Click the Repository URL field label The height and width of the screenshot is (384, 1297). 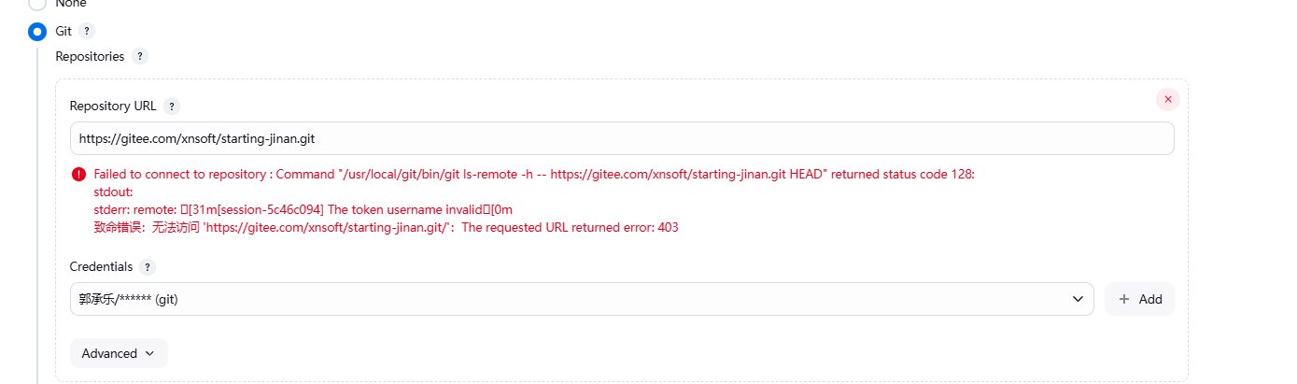113,106
